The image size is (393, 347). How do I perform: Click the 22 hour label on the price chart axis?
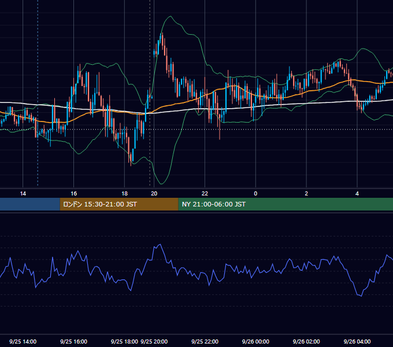pos(205,194)
